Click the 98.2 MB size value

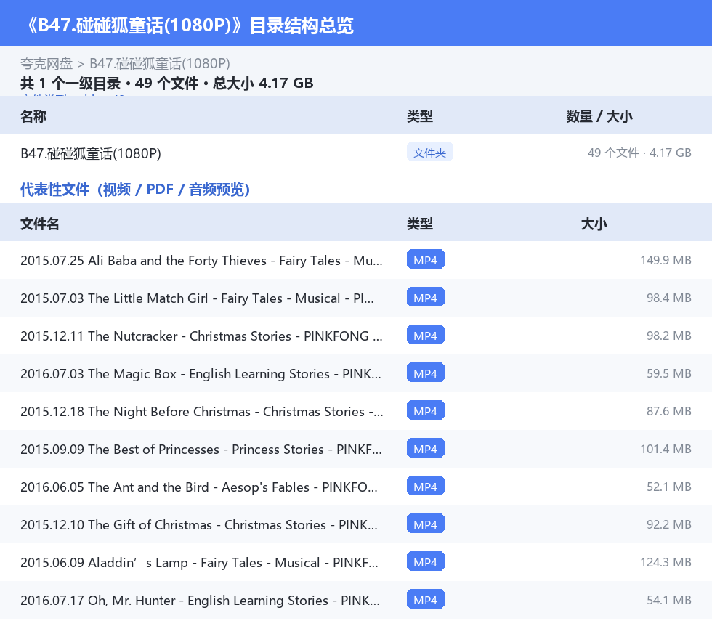[x=669, y=336]
